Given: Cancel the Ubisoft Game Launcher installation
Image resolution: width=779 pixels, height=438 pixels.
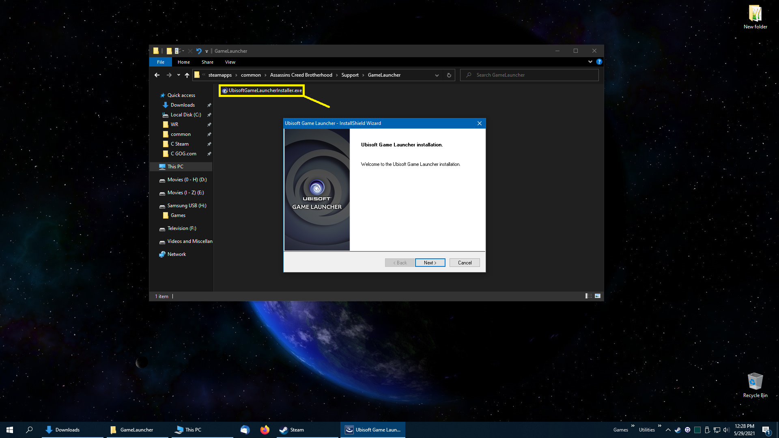Looking at the screenshot, I should 464,263.
